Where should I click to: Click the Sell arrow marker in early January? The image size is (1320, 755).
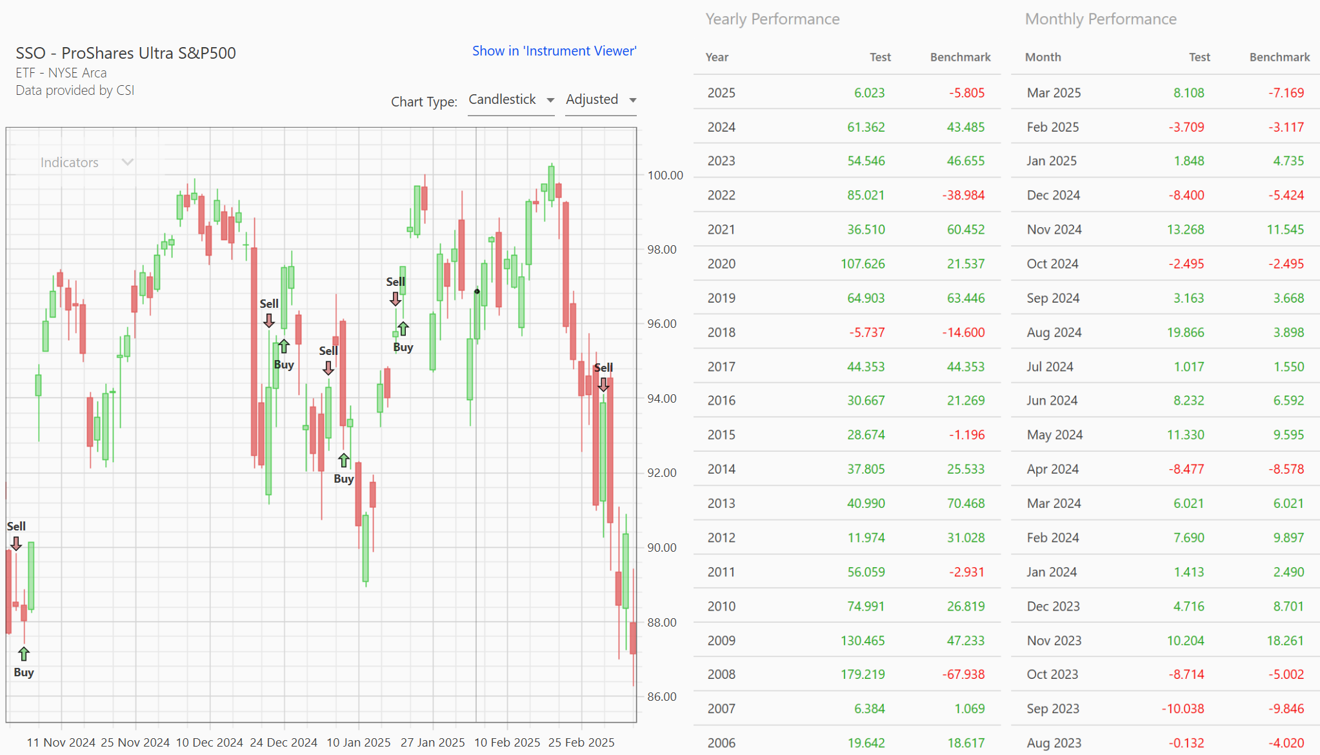point(328,368)
